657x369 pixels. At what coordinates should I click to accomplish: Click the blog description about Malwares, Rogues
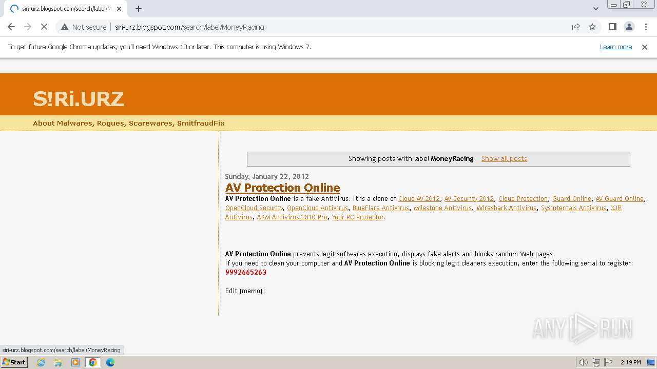pyautogui.click(x=129, y=123)
